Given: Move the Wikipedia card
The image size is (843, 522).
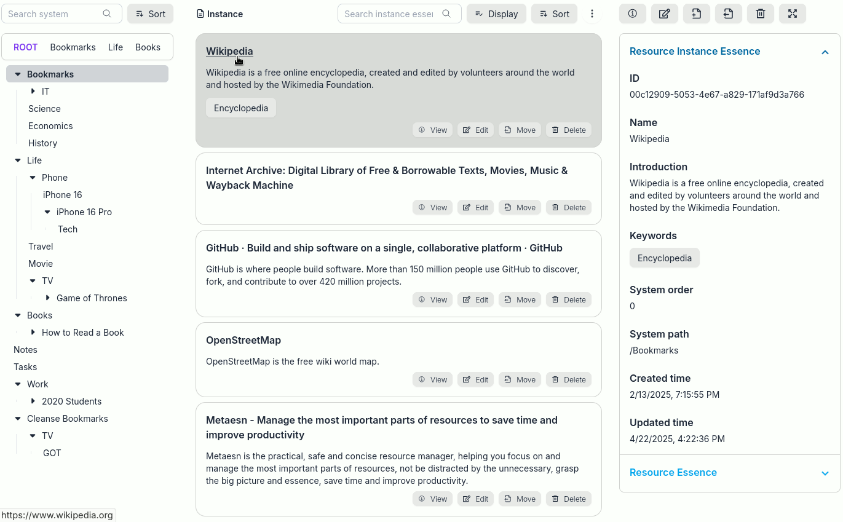Looking at the screenshot, I should coord(520,130).
